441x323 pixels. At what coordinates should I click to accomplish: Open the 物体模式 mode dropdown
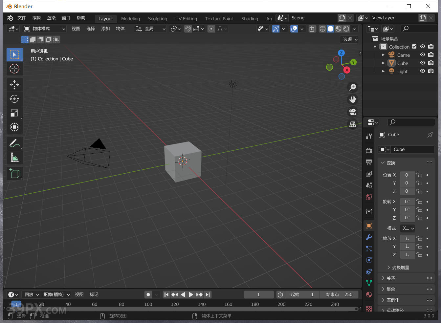coord(44,29)
